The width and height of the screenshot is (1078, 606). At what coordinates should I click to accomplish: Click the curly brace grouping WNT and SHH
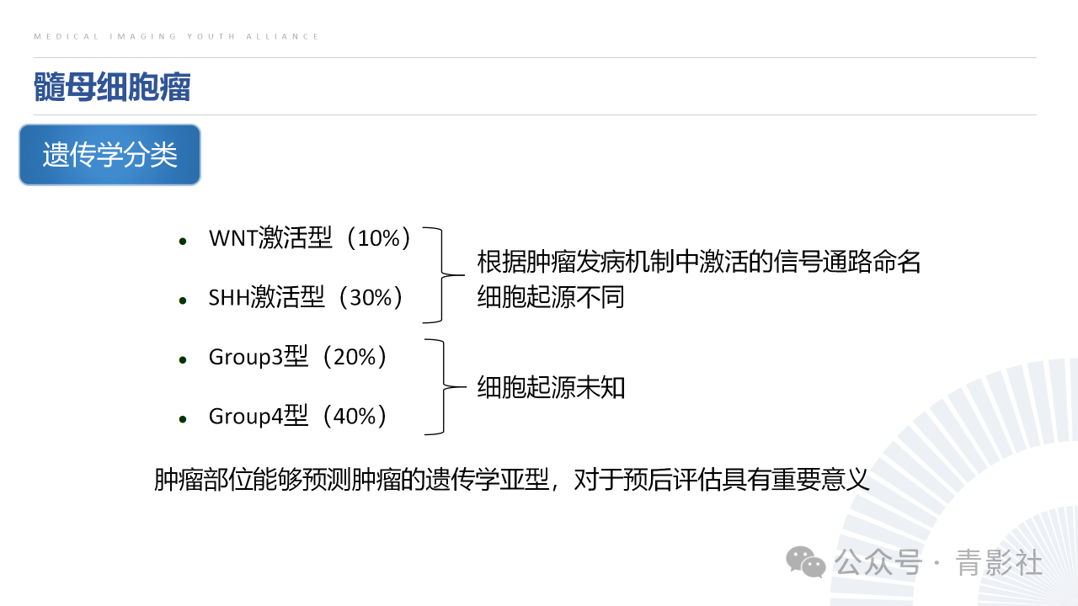point(443,274)
